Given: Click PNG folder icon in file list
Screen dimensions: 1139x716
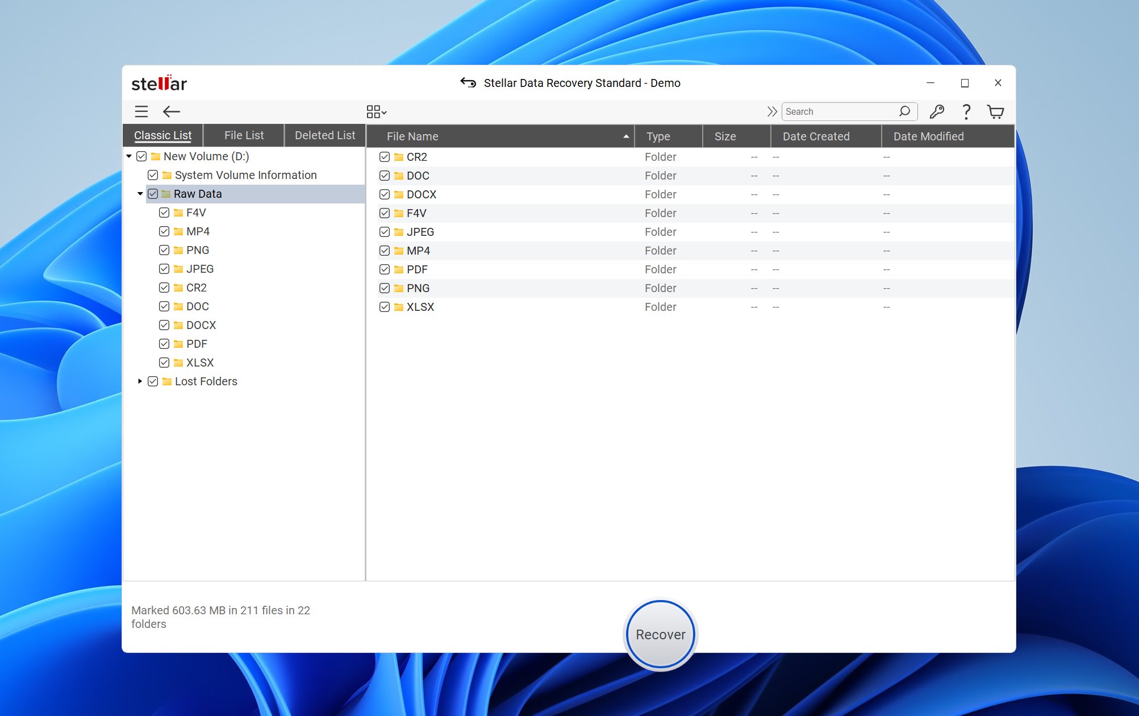Looking at the screenshot, I should 399,288.
